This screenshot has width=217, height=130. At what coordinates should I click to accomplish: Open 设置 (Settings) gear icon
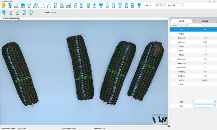pyautogui.click(x=113, y=5)
